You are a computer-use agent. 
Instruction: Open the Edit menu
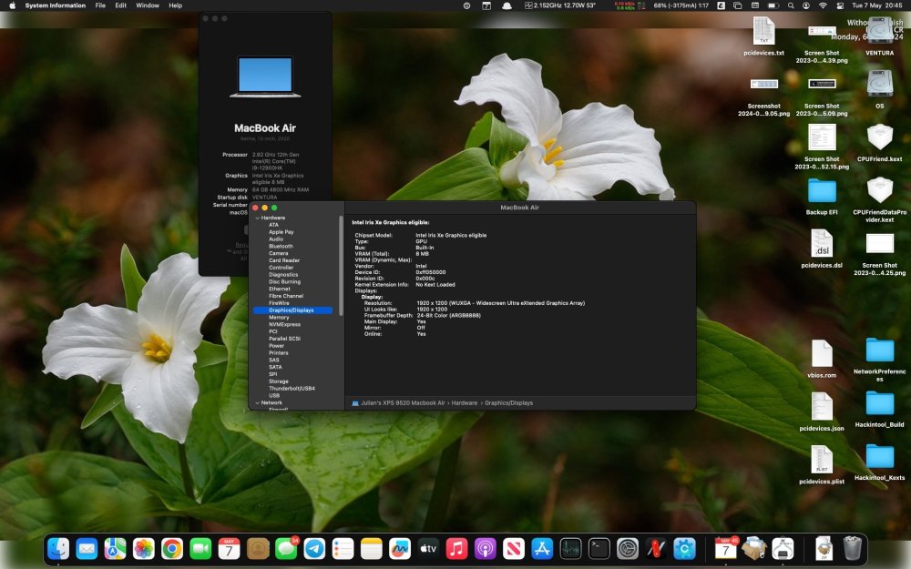(120, 5)
